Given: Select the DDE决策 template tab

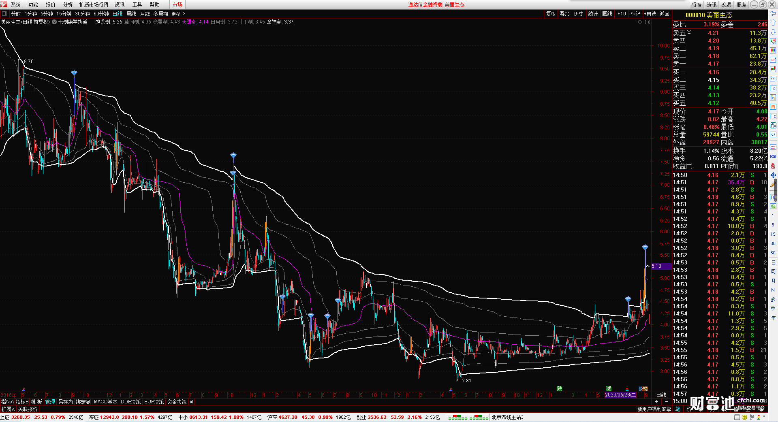Looking at the screenshot, I should [x=131, y=402].
